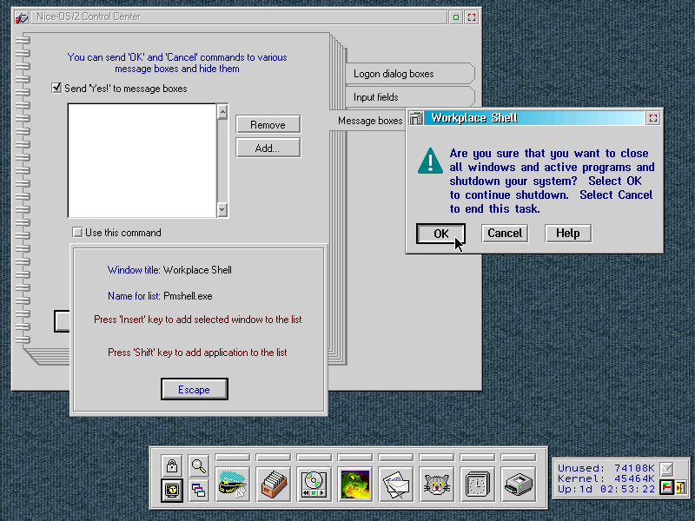
Task: Click the green minimize square of Control Center
Action: 455,17
